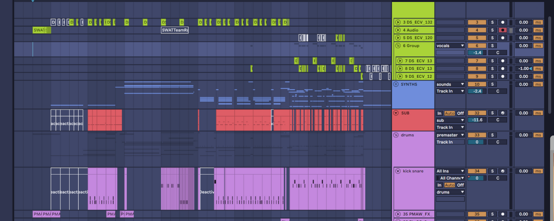Toggle track activator 34 on kick snare
This screenshot has width=554, height=221.
point(477,171)
